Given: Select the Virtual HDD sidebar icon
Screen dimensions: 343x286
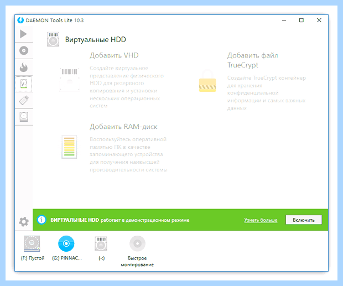Looking at the screenshot, I should pos(24,84).
